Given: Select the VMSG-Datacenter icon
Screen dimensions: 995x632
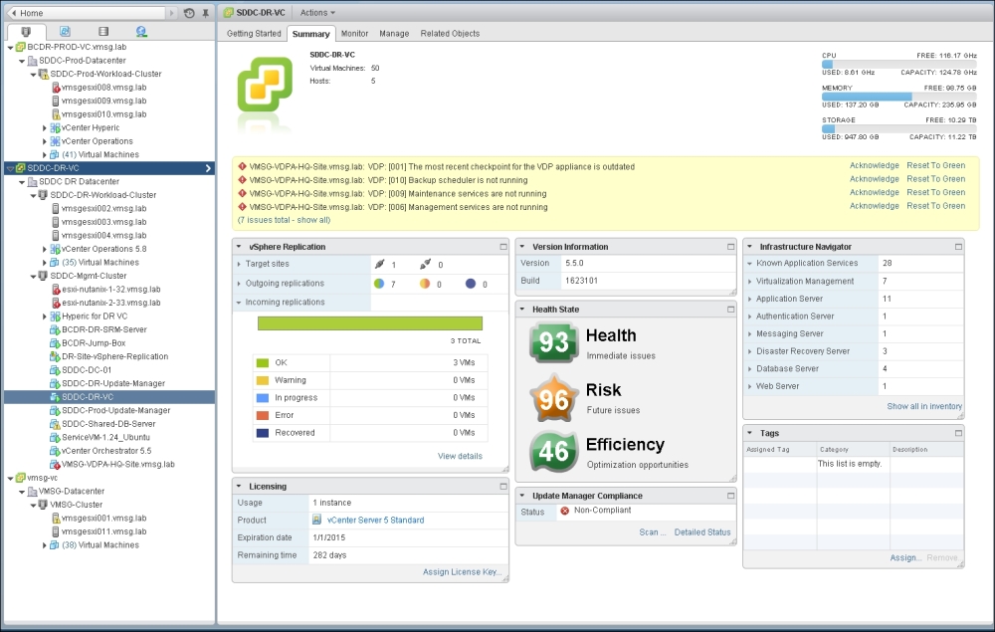Looking at the screenshot, I should [33, 491].
